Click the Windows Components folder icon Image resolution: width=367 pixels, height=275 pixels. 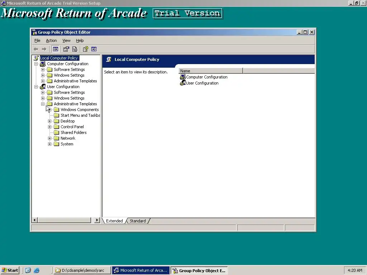56,110
